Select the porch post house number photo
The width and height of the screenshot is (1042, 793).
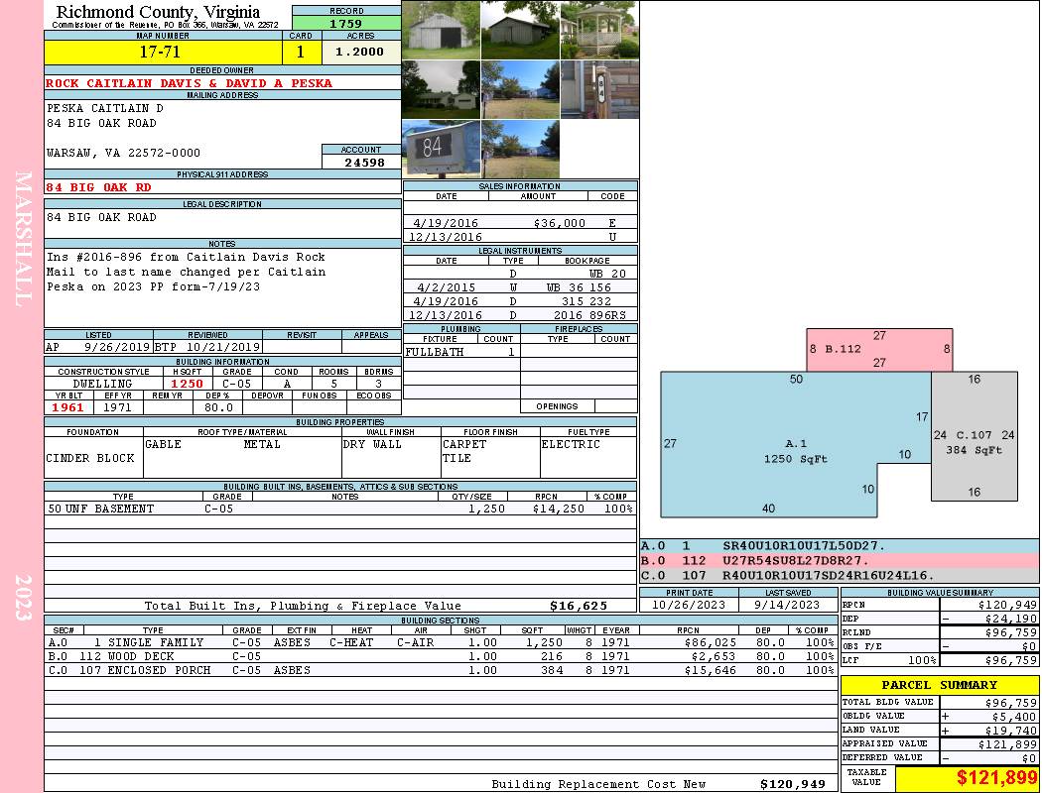point(599,89)
